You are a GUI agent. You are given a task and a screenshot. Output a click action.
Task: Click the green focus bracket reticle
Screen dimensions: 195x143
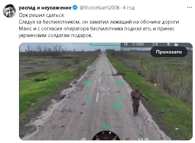pyautogui.click(x=104, y=91)
